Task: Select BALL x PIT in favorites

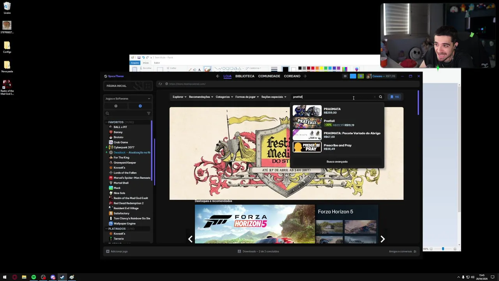Action: coord(120,127)
